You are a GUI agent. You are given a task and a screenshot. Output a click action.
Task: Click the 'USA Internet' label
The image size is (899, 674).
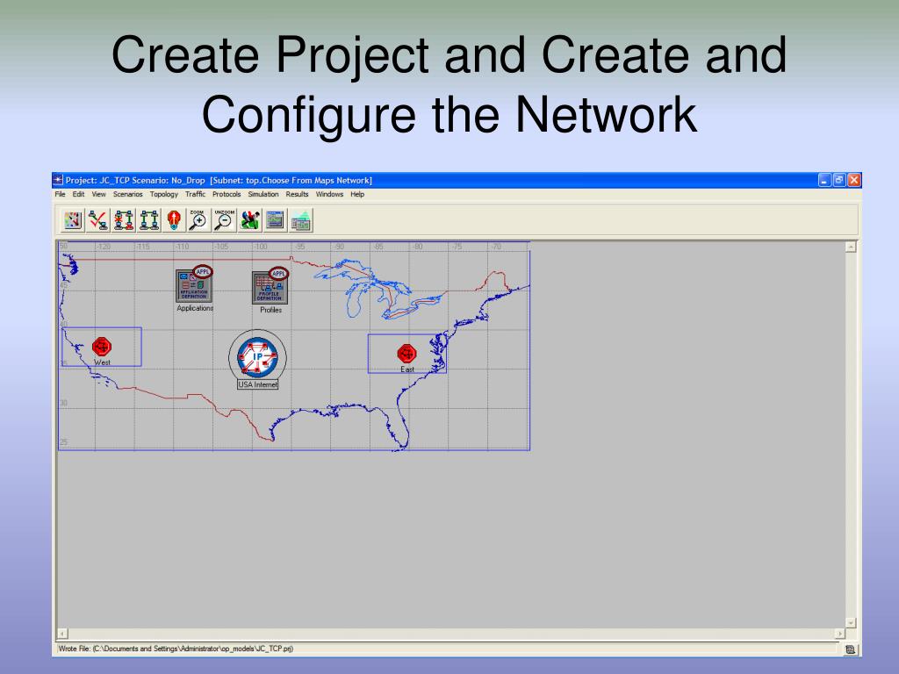[257, 384]
